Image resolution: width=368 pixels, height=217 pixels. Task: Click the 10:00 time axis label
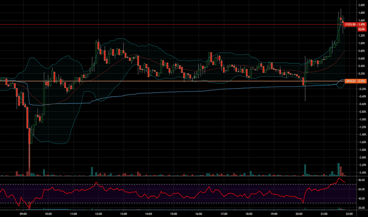click(x=48, y=214)
